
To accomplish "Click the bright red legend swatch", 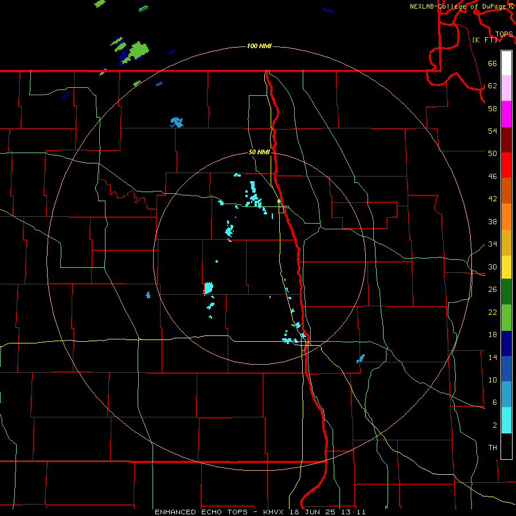I will pyautogui.click(x=506, y=165).
